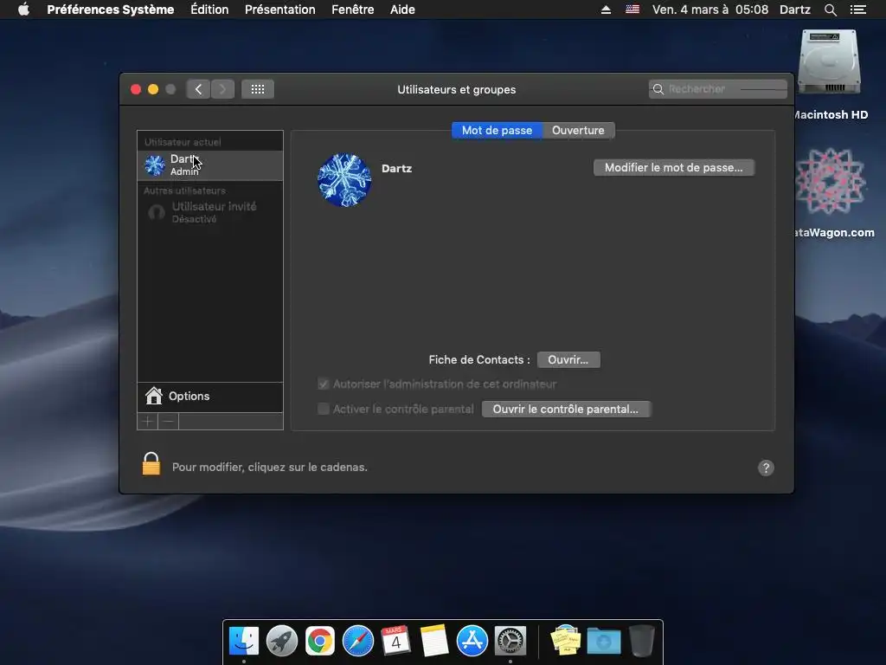Open Spotlight search magnifier icon
The width and height of the screenshot is (886, 665).
830,10
